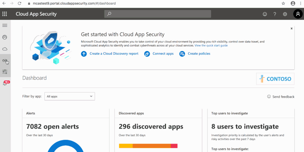
Task: Click the Send feedback button
Action: tap(281, 97)
